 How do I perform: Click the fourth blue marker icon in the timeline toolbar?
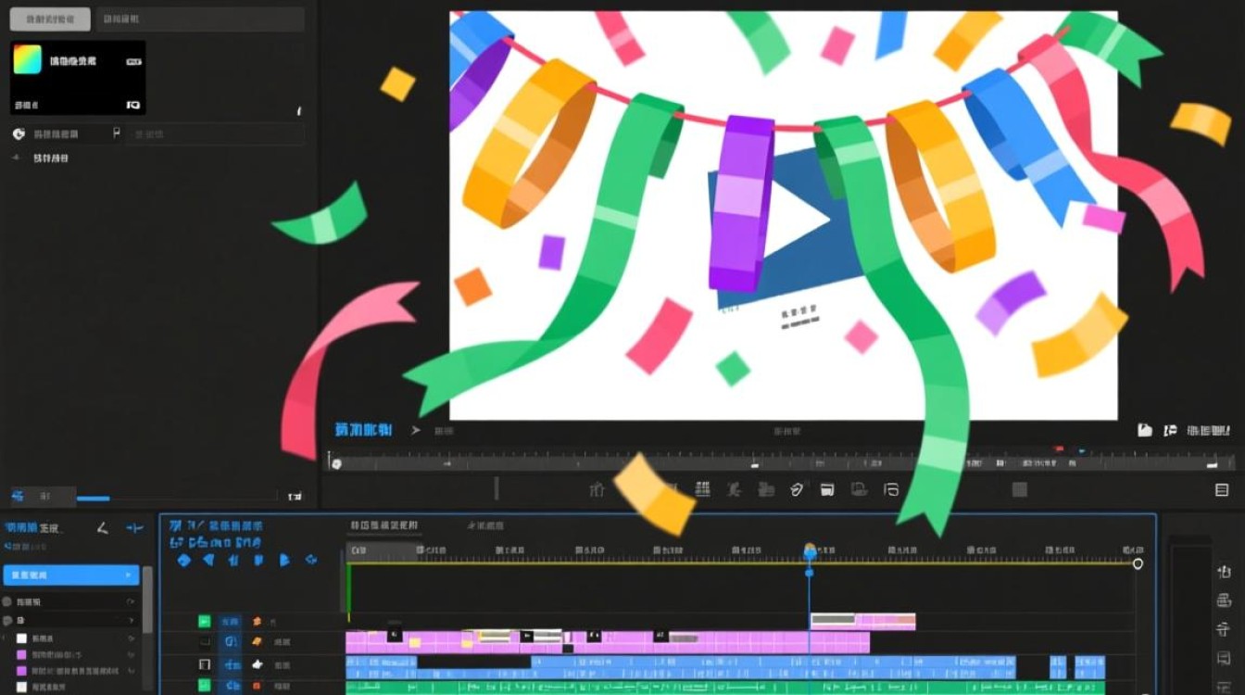coord(258,560)
